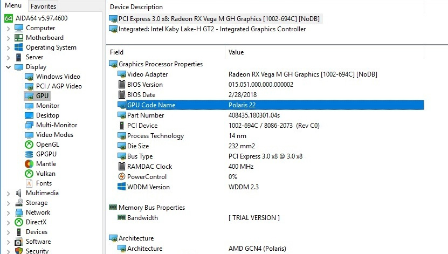The image size is (448, 254).
Task: Select the PCI Express Radeon RX Vega device
Action: (219, 19)
